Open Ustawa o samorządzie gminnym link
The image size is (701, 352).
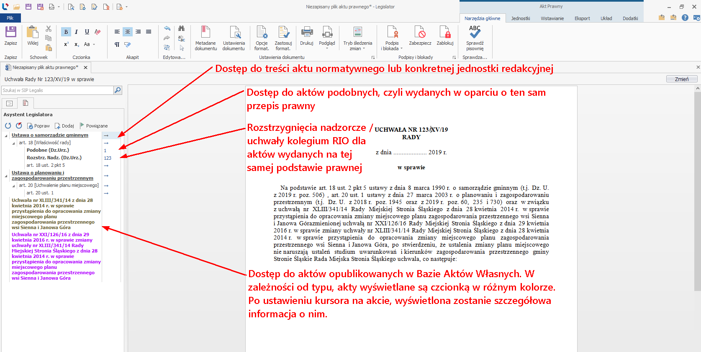click(50, 135)
